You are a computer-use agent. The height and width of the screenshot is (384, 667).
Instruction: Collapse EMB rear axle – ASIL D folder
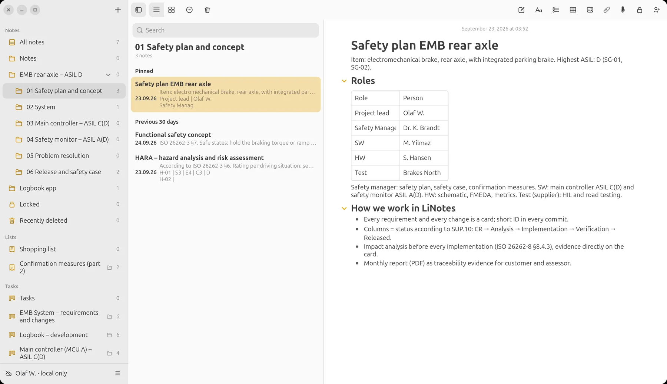pos(108,75)
